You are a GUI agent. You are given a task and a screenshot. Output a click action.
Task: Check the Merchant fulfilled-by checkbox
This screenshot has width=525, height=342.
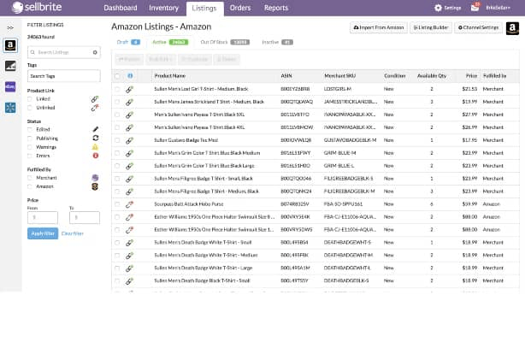30,178
